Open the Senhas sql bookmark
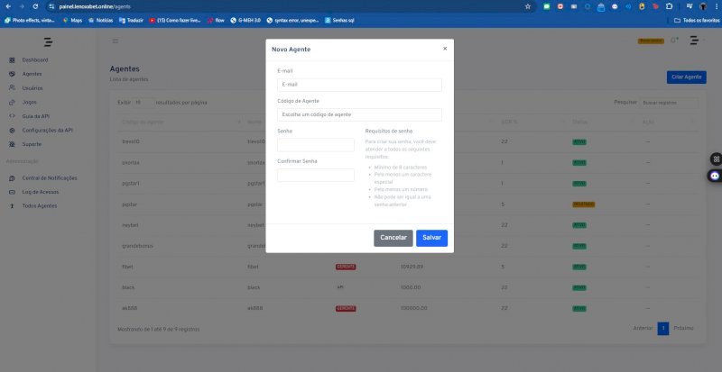Image resolution: width=722 pixels, height=372 pixels. (x=340, y=20)
